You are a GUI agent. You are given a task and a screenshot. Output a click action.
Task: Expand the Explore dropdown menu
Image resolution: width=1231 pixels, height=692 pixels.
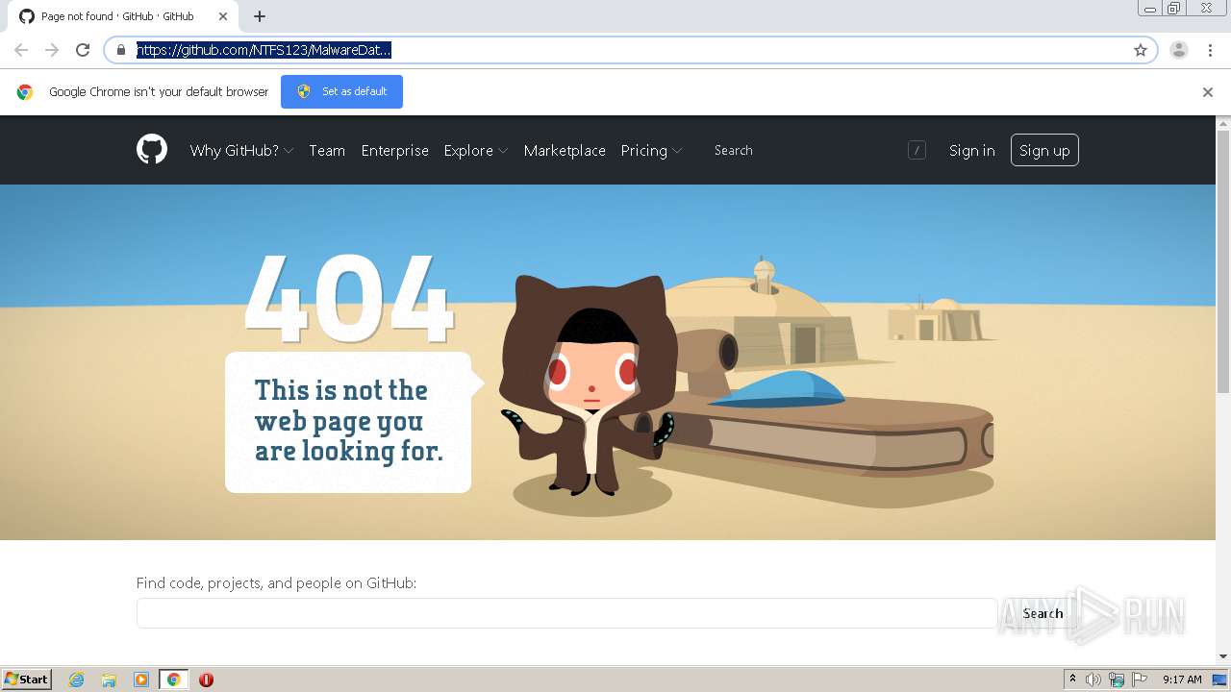(475, 150)
